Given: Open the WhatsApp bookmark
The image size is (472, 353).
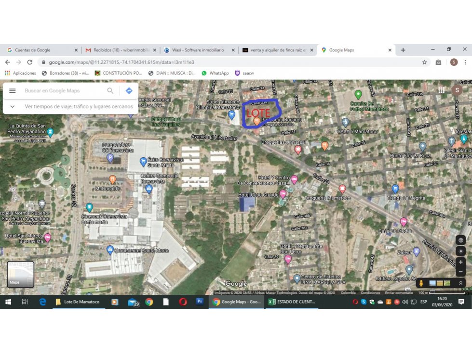Looking at the screenshot, I should click(x=215, y=73).
